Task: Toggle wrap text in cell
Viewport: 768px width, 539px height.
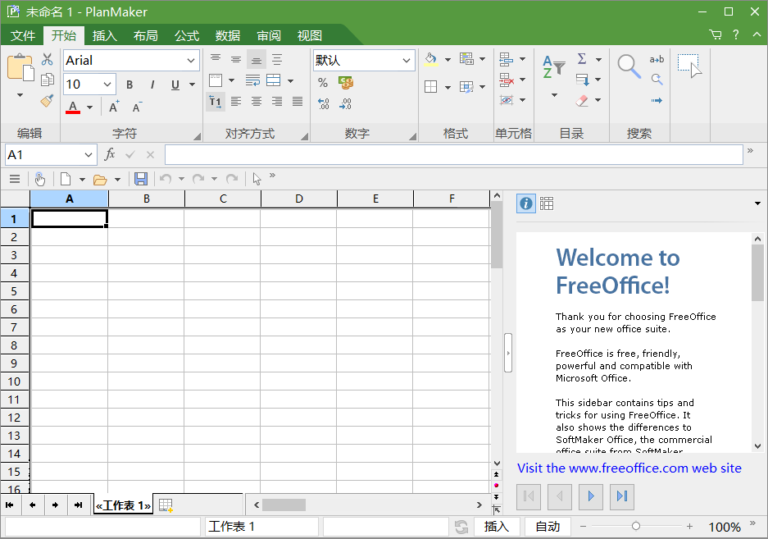Action: (x=253, y=80)
